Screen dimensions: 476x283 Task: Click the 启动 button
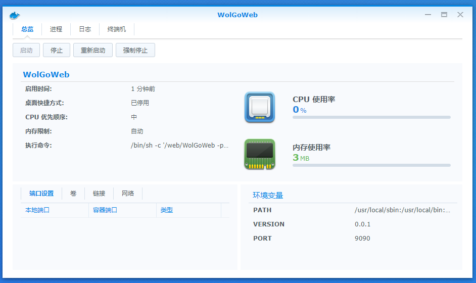coord(26,51)
